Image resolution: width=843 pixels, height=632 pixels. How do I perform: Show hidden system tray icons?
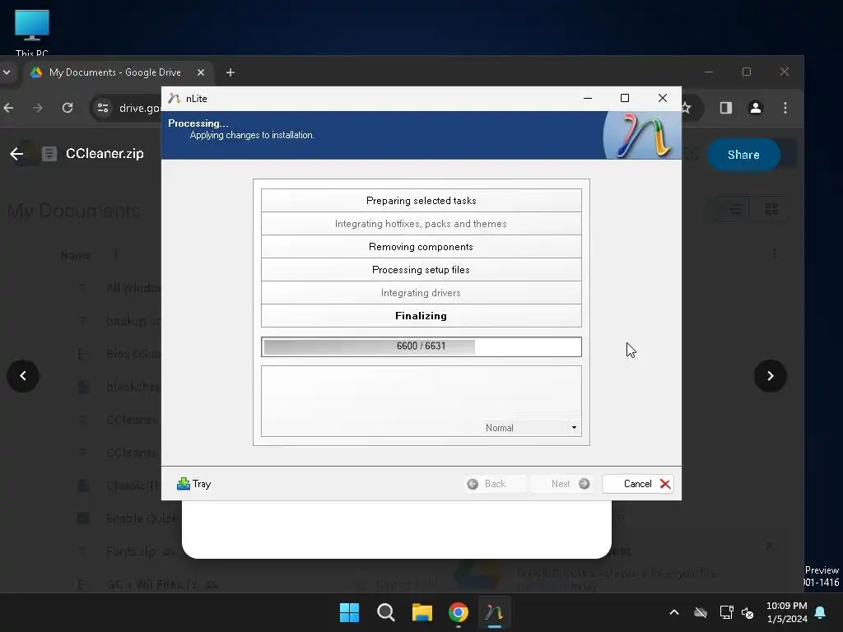click(x=673, y=612)
